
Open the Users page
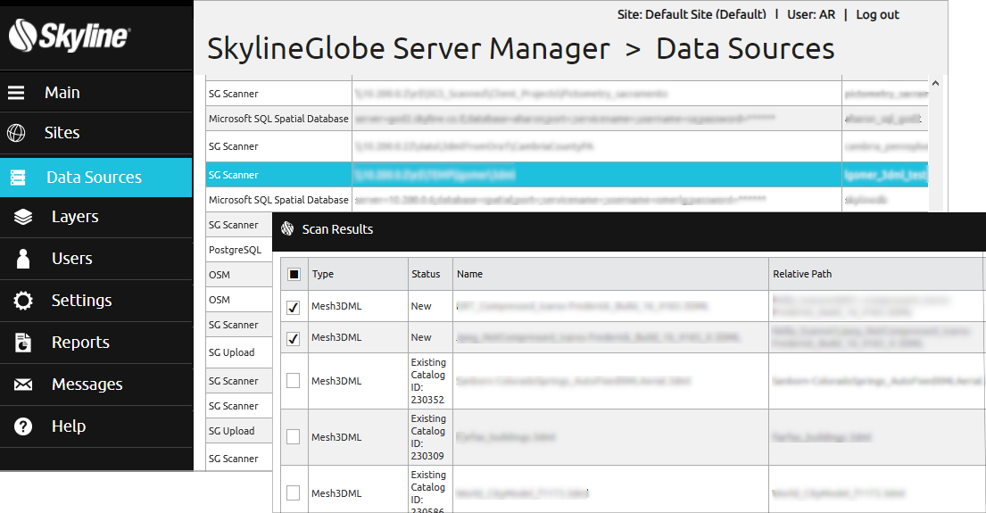point(96,259)
